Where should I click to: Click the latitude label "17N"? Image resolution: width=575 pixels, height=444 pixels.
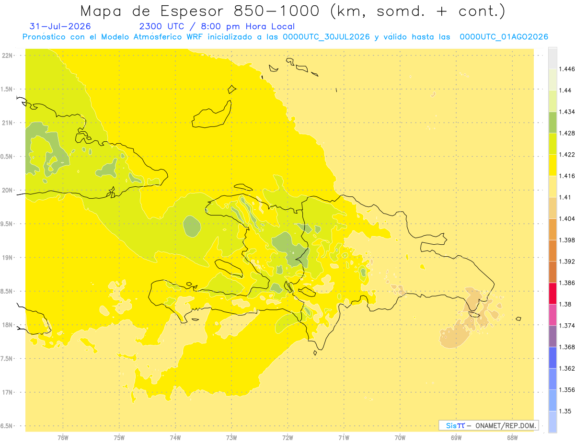coord(7,392)
